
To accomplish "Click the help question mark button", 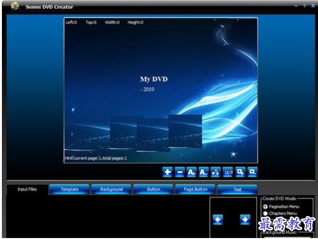I will coord(304,6).
